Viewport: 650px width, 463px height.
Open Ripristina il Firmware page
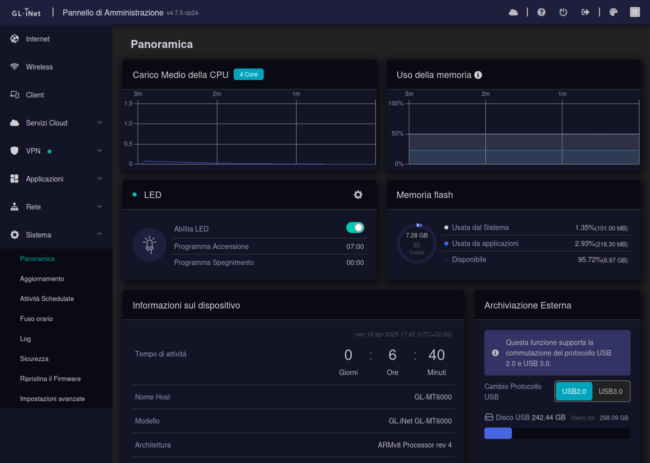[x=50, y=379]
